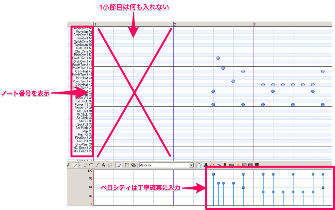Screen dimensions: 335x210
Task: Select the O.Hi-Hat 46 note in measure 2
Action: tap(243, 71)
